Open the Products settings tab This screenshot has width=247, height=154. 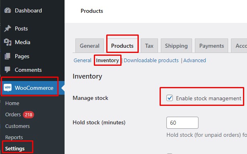[x=122, y=46]
